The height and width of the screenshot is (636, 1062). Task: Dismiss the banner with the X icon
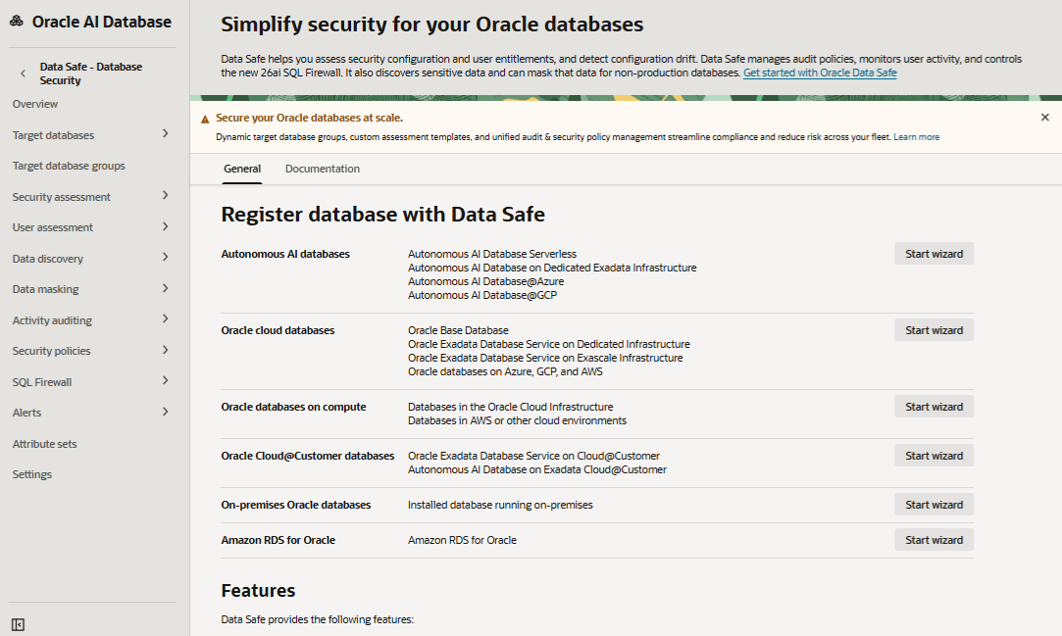(x=1045, y=117)
